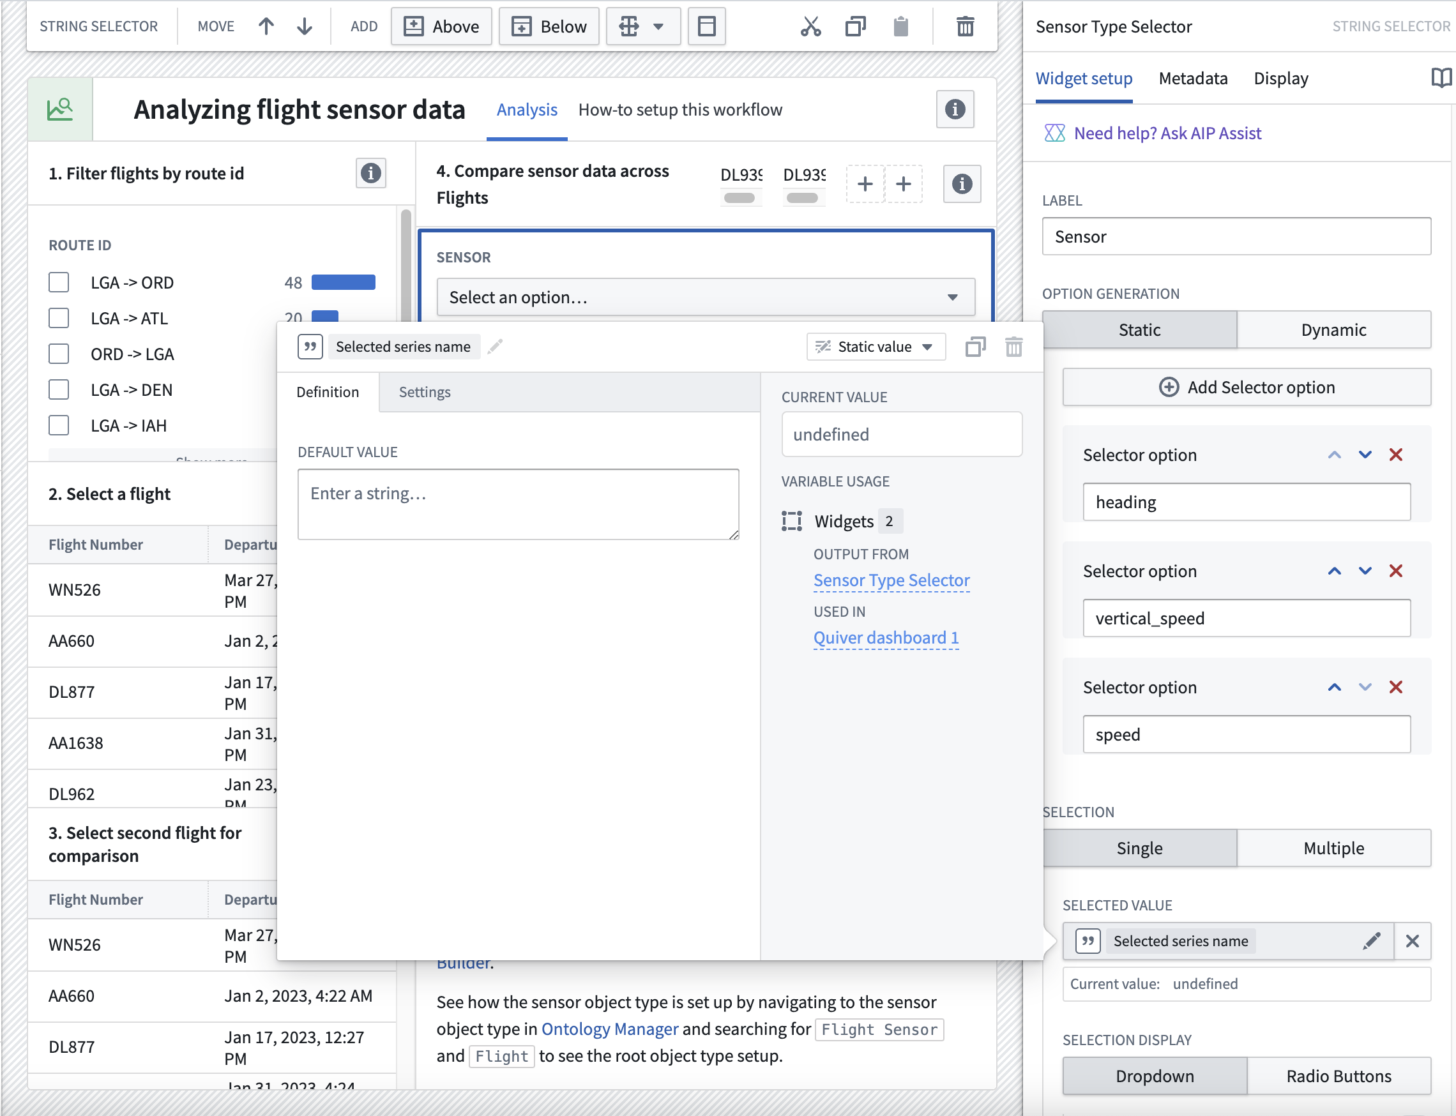This screenshot has height=1116, width=1456.
Task: Check the LGA -> ORD route checkbox
Action: [59, 282]
